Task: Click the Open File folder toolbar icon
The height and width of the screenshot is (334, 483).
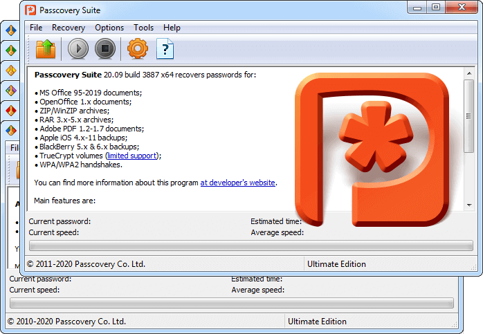Action: tap(46, 49)
